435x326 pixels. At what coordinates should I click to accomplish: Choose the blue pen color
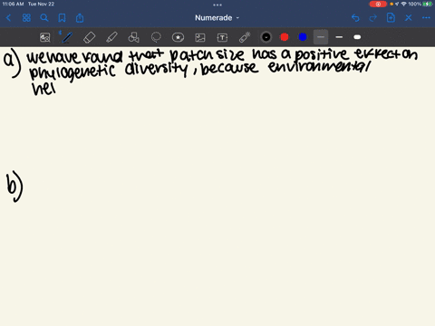[x=303, y=37]
